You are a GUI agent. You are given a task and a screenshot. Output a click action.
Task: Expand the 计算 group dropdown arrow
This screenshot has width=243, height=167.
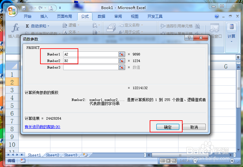click(x=231, y=42)
